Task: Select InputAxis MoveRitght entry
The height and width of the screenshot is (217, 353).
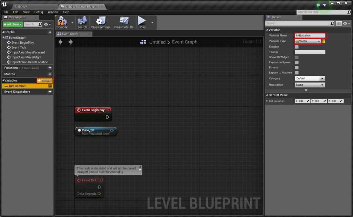Action: point(26,57)
